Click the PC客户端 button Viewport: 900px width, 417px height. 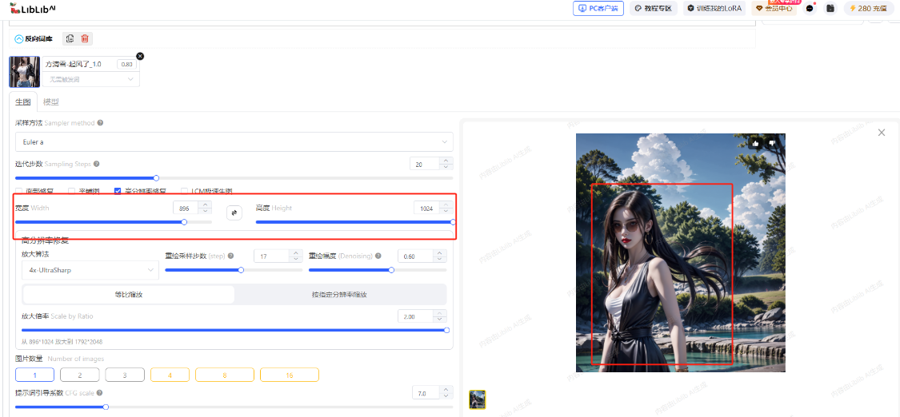(x=598, y=8)
